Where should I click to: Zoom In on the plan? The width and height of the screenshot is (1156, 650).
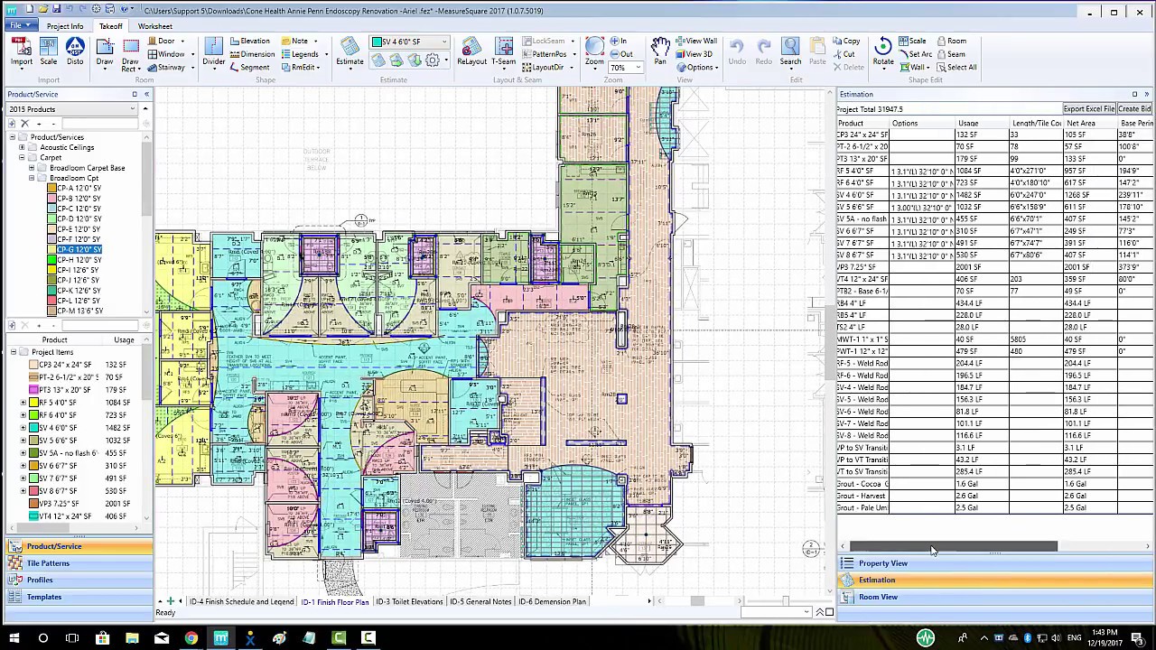tap(619, 41)
